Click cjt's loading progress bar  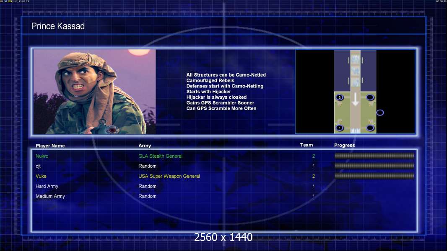pyautogui.click(x=374, y=166)
